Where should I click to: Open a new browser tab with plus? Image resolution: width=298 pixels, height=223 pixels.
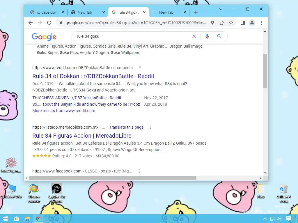click(196, 12)
